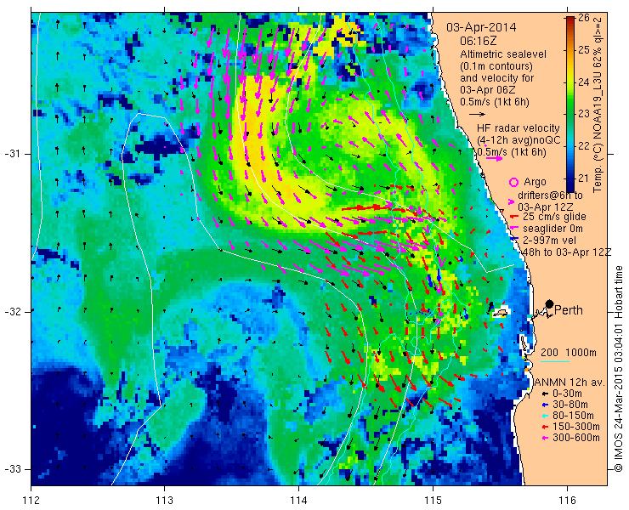629x510 pixels.
Task: Select the black 0-30m ANMN marker
Action: pyautogui.click(x=545, y=394)
